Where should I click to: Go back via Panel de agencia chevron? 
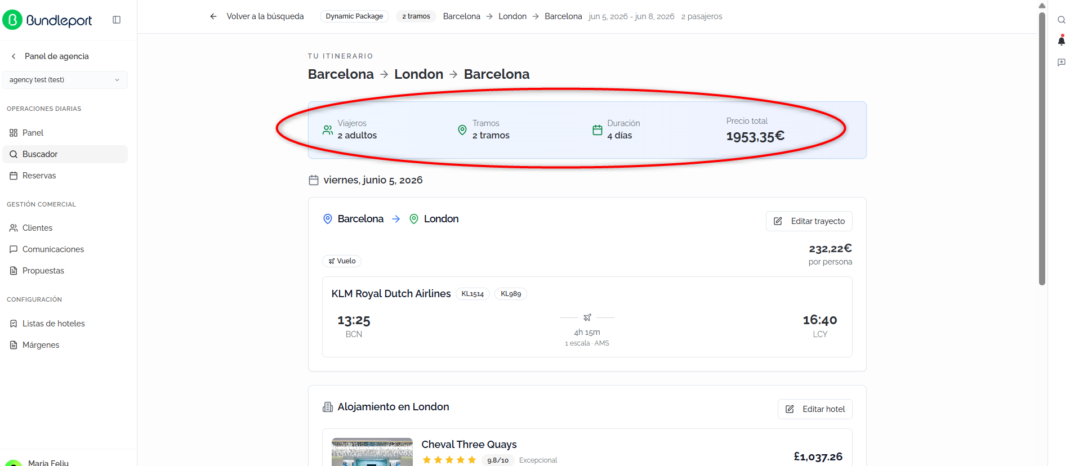click(x=14, y=56)
